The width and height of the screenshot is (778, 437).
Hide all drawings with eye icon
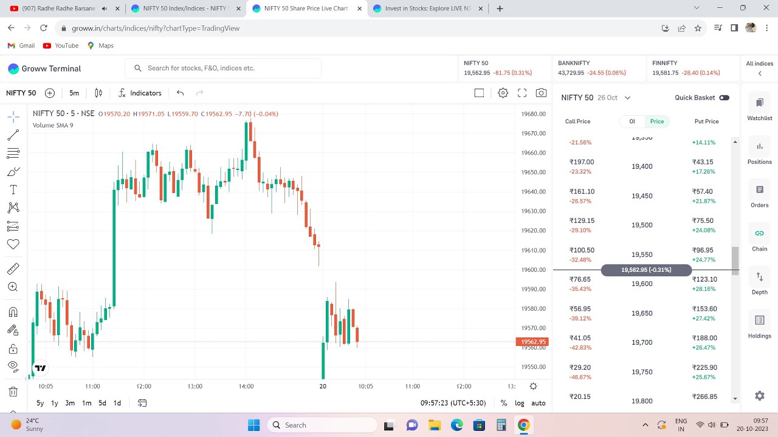[x=13, y=367]
